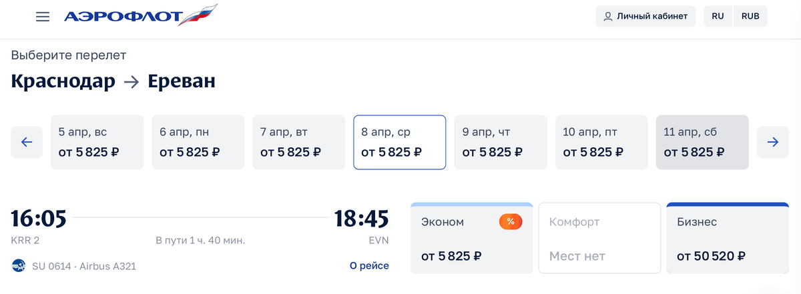Select the 6 апр, пн date tab
The height and width of the screenshot is (294, 801).
click(198, 142)
